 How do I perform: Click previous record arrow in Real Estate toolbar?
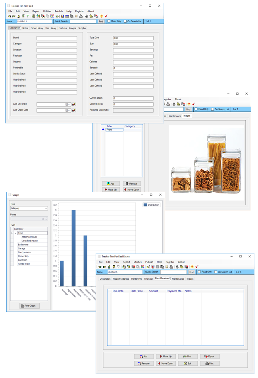point(100,267)
